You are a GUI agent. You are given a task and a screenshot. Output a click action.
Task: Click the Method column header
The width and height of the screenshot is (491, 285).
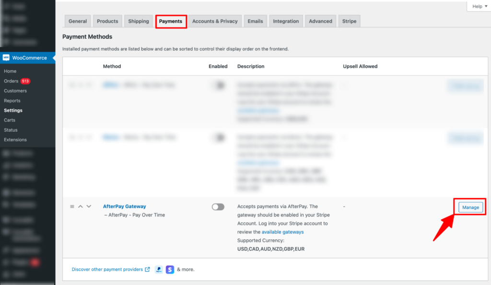[112, 66]
